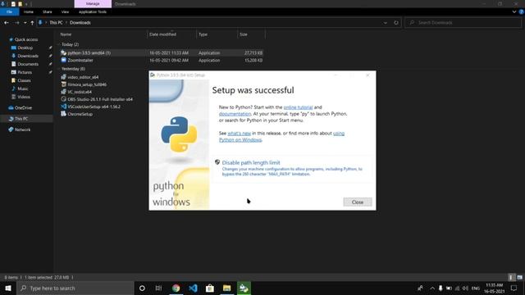Select the Manage contextual tab
525x295 pixels.
pyautogui.click(x=93, y=3)
